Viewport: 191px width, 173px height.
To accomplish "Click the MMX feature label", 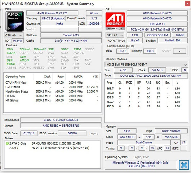I will [x=10, y=49].
